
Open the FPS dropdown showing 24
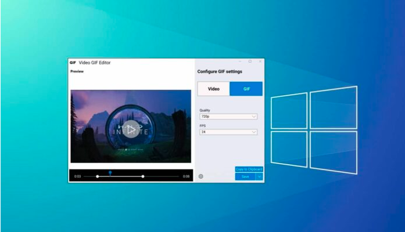[228, 132]
